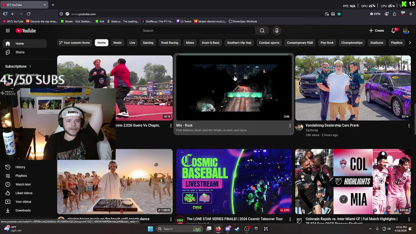Open the account avatar menu

tap(406, 31)
